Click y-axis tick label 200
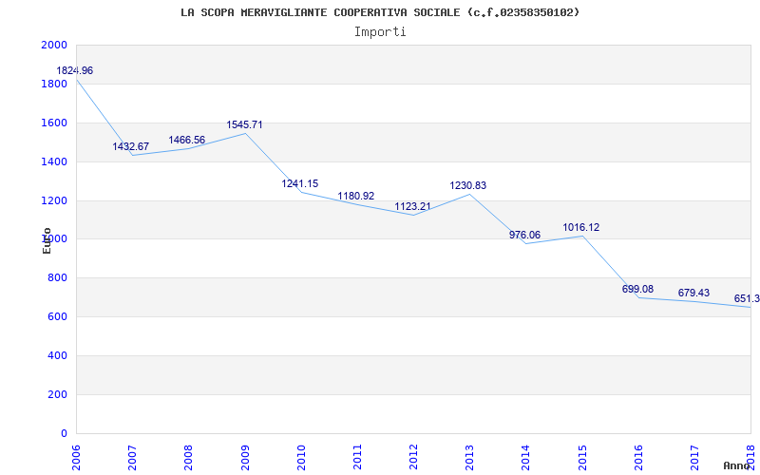760x475 pixels. coord(57,394)
